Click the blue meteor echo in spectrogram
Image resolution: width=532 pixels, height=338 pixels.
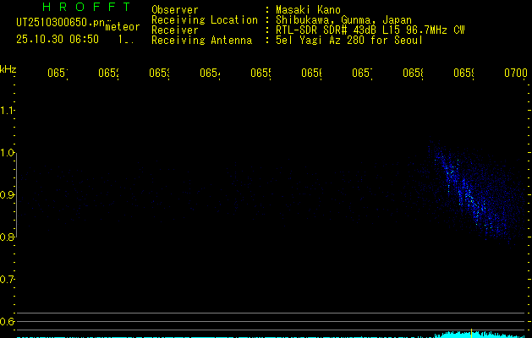[472, 197]
